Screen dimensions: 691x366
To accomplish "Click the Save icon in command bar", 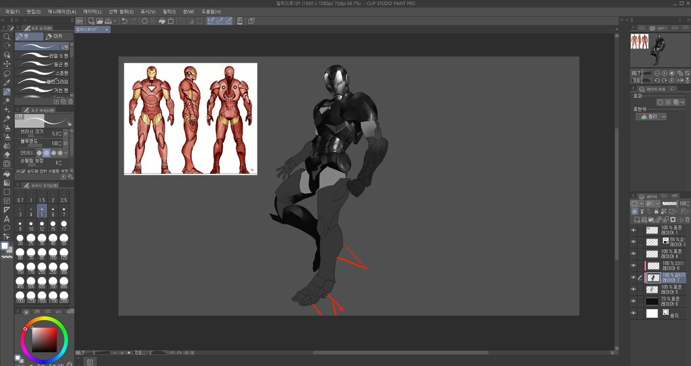I will point(108,21).
